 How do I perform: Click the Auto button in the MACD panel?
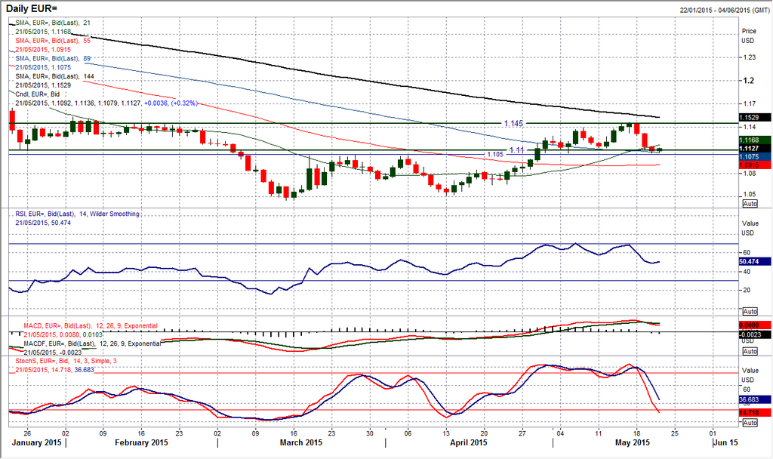tap(750, 352)
